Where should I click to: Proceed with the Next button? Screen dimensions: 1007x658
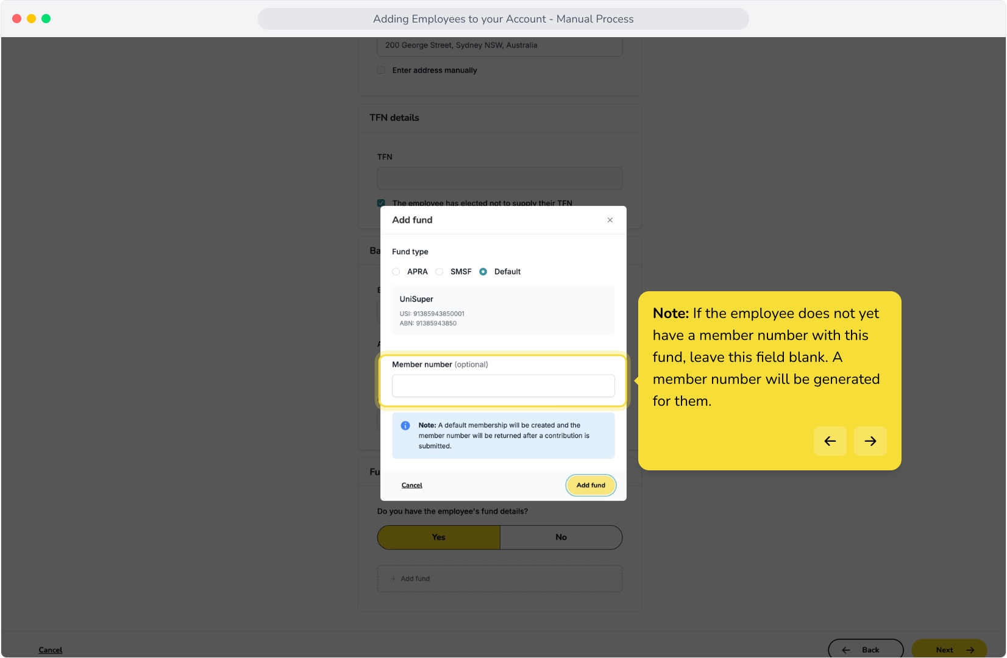click(x=950, y=649)
